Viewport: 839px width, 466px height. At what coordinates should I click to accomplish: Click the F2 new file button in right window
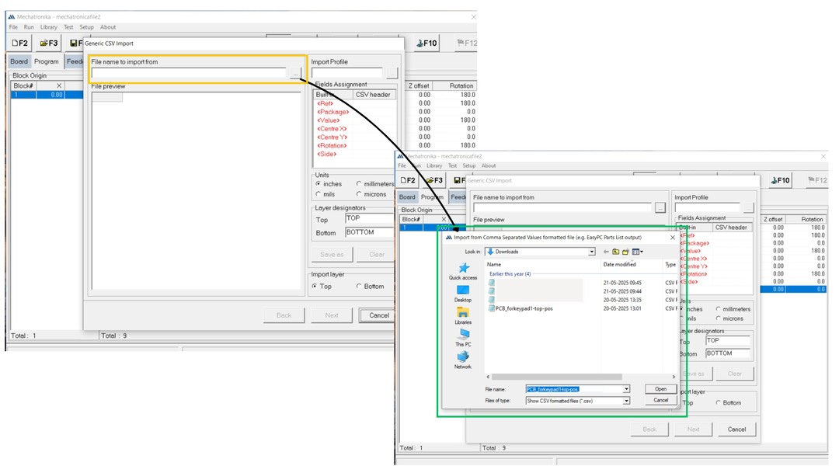[x=408, y=180]
